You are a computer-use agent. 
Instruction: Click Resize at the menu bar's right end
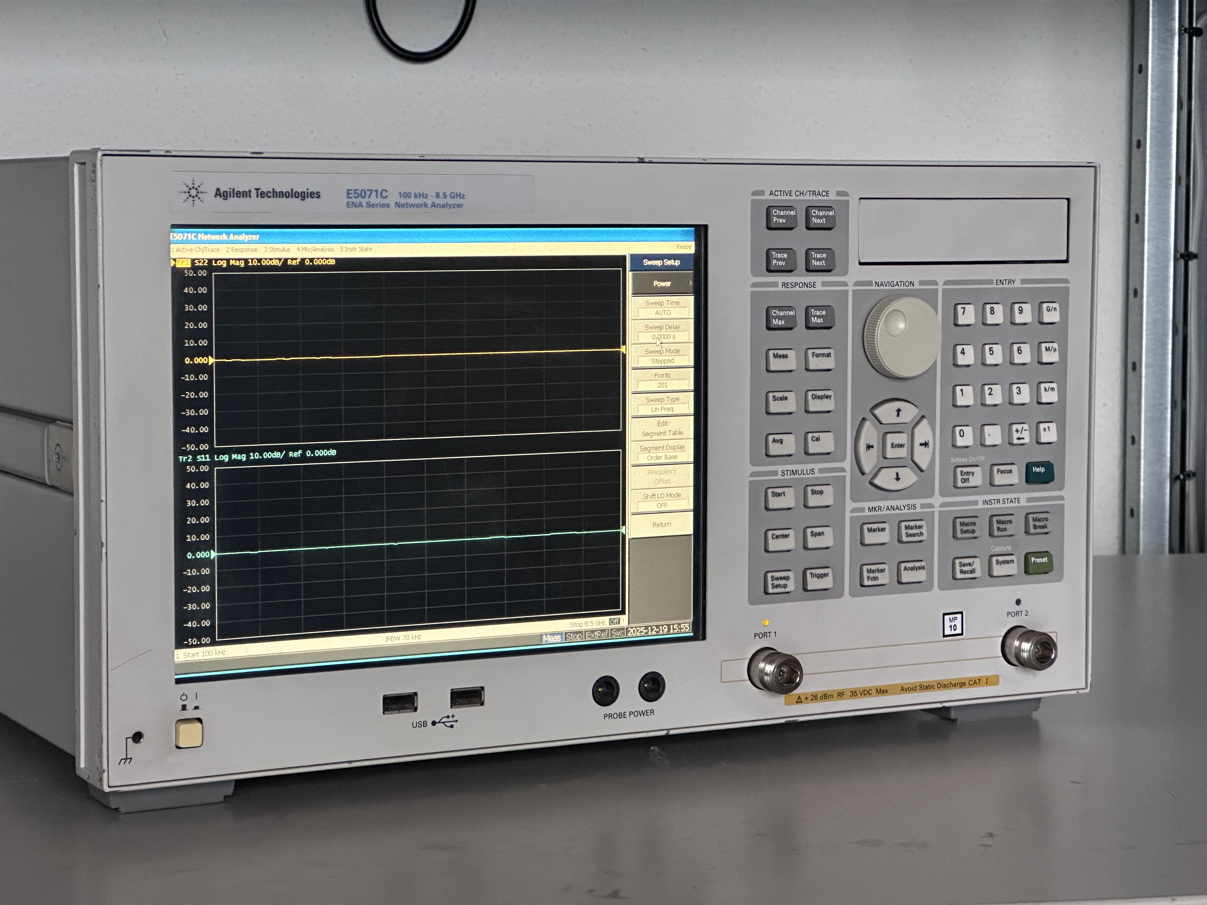pos(684,247)
